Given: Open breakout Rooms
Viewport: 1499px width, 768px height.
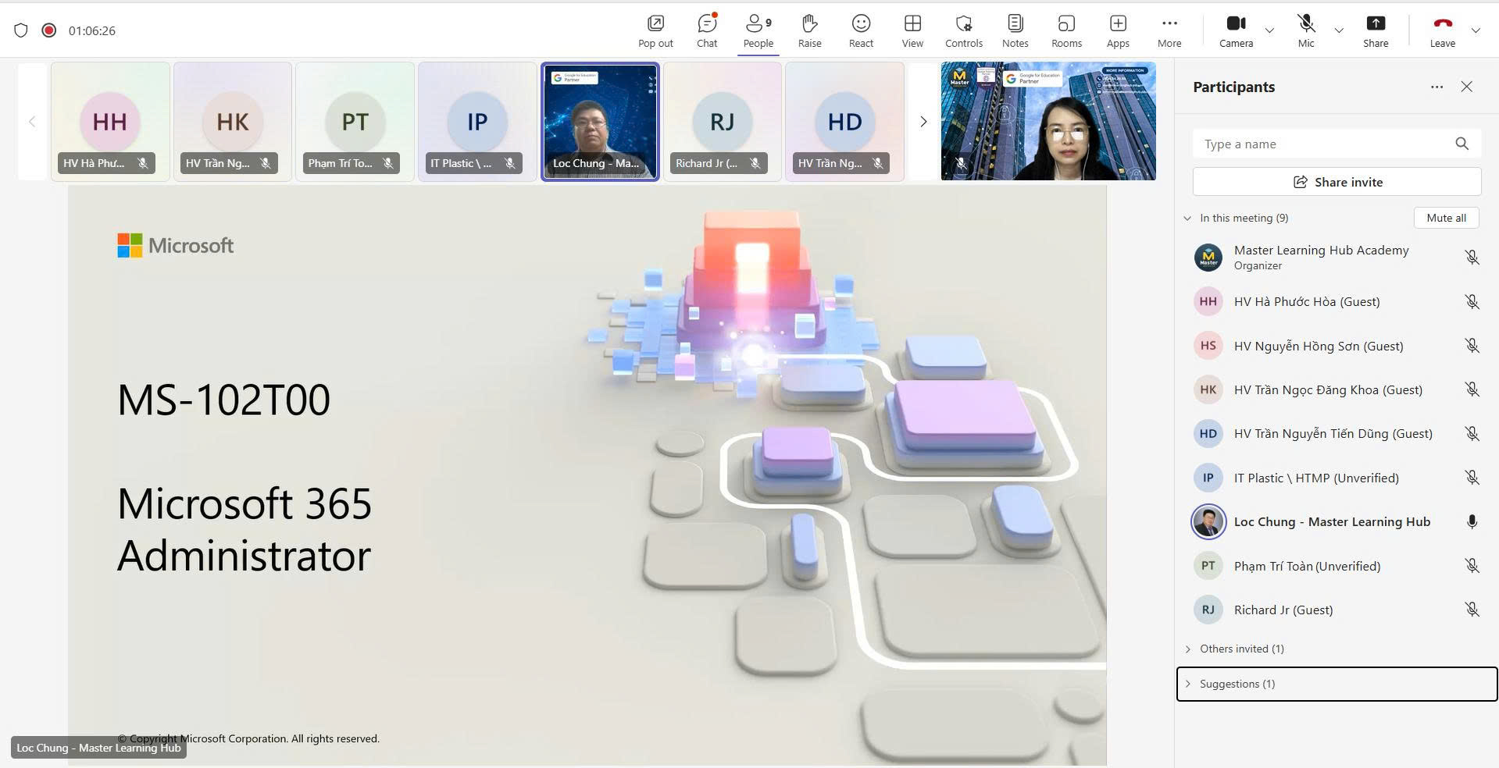Looking at the screenshot, I should (1066, 31).
